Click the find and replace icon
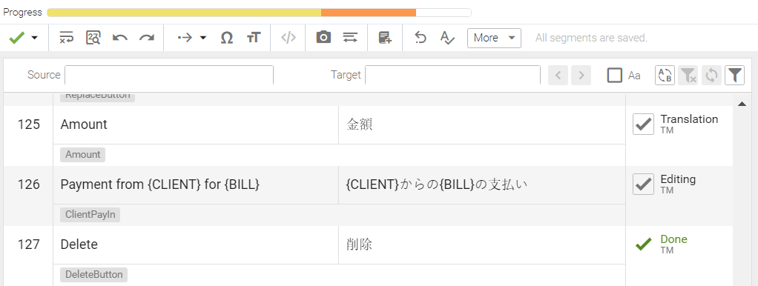The image size is (758, 286). (66, 38)
